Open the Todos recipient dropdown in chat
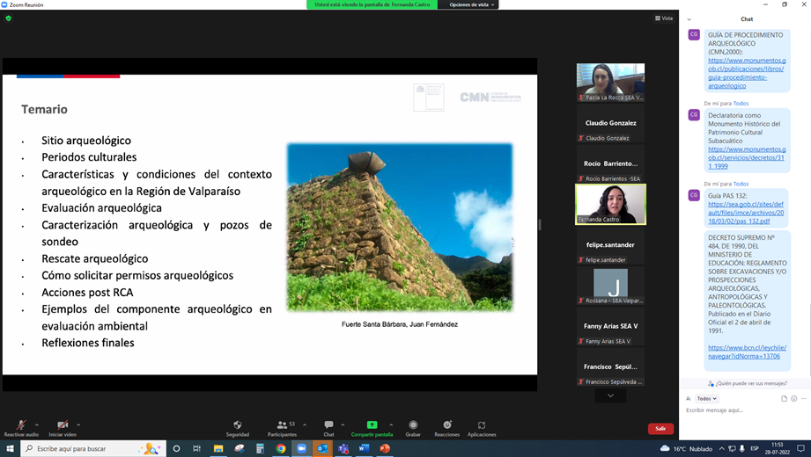811x457 pixels. point(707,398)
